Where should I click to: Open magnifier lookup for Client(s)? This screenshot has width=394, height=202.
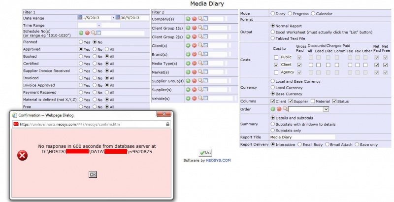tap(200, 45)
